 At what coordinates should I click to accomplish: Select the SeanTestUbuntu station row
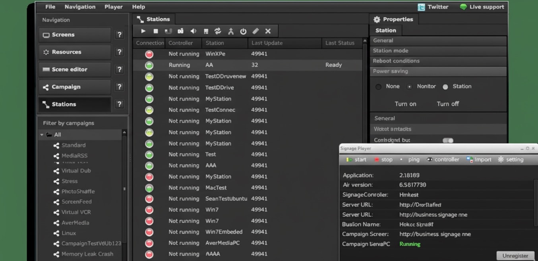(x=248, y=199)
